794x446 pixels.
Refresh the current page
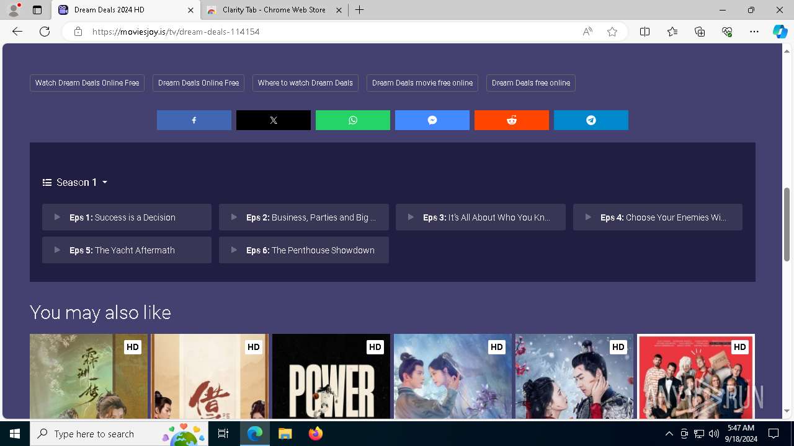pos(45,32)
